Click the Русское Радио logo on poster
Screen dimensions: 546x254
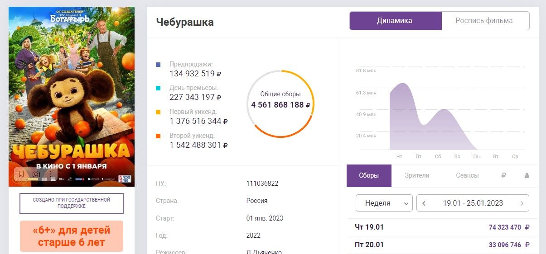coord(125,179)
